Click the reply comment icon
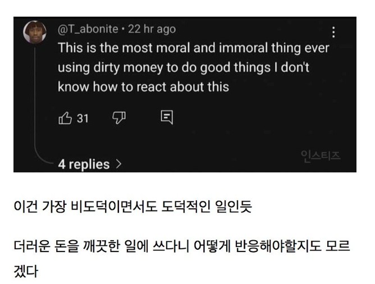The width and height of the screenshot is (375, 284). (x=167, y=118)
